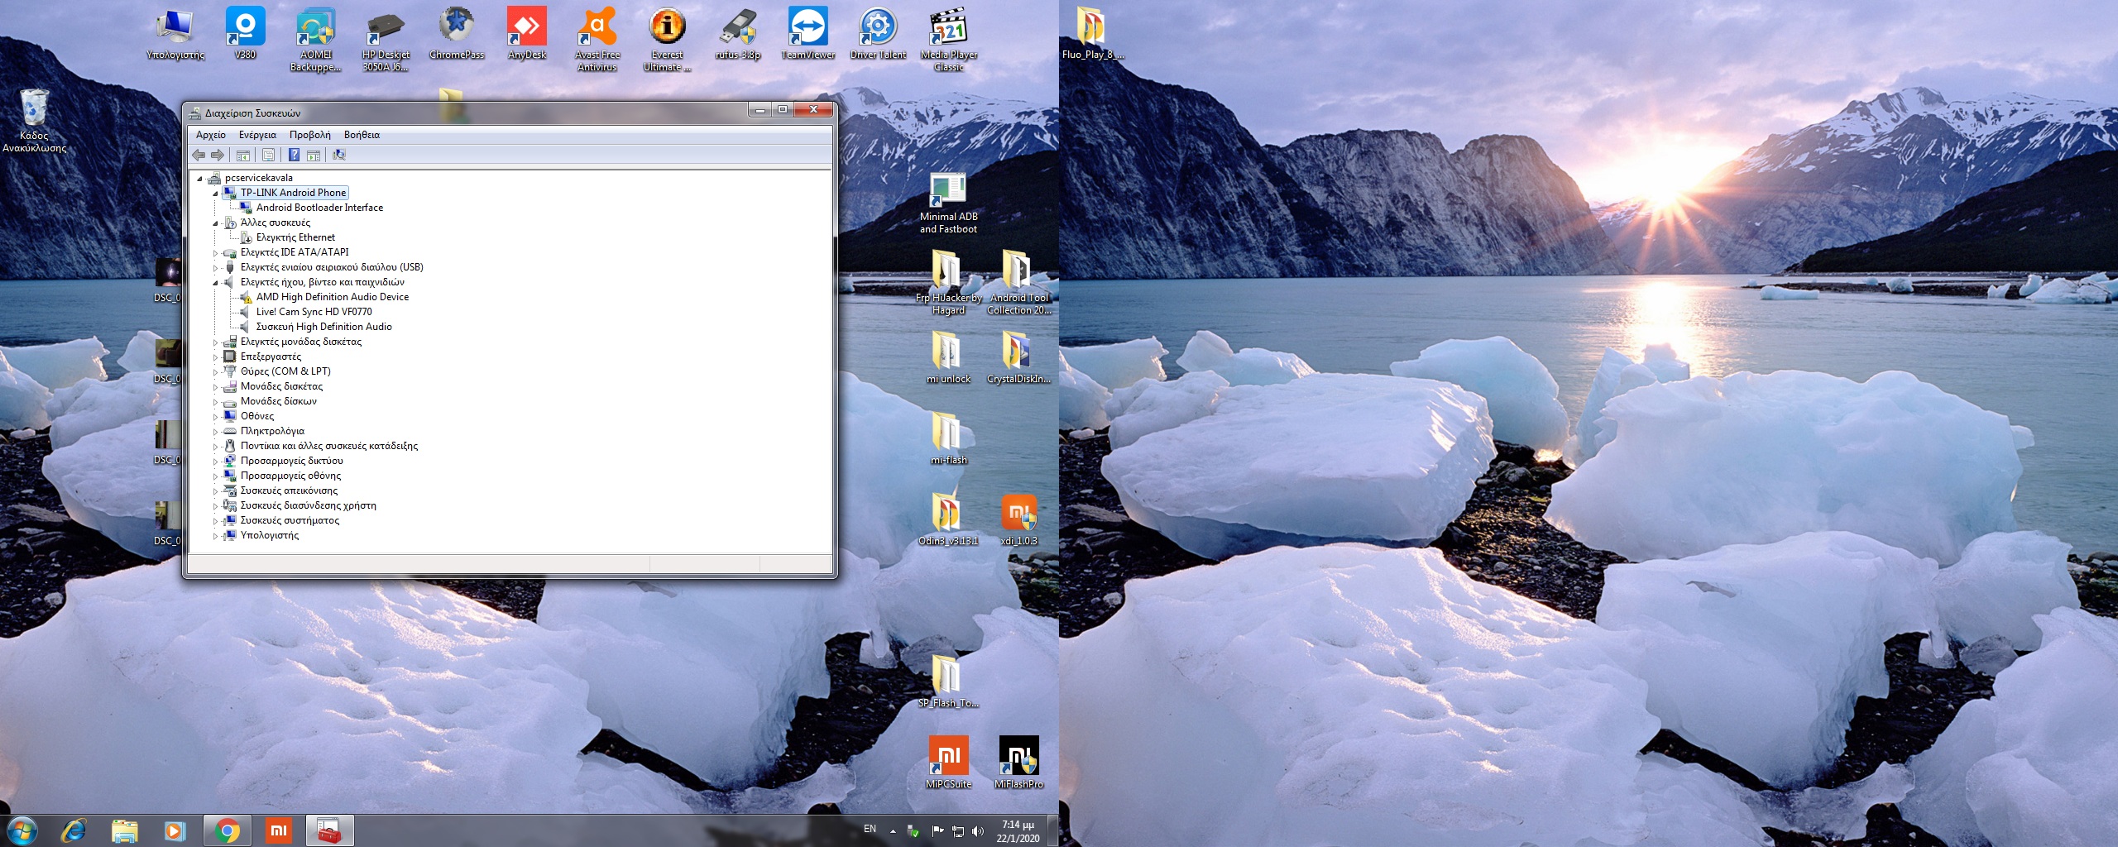
Task: Click the Properties toolbar icon
Action: pos(268,155)
